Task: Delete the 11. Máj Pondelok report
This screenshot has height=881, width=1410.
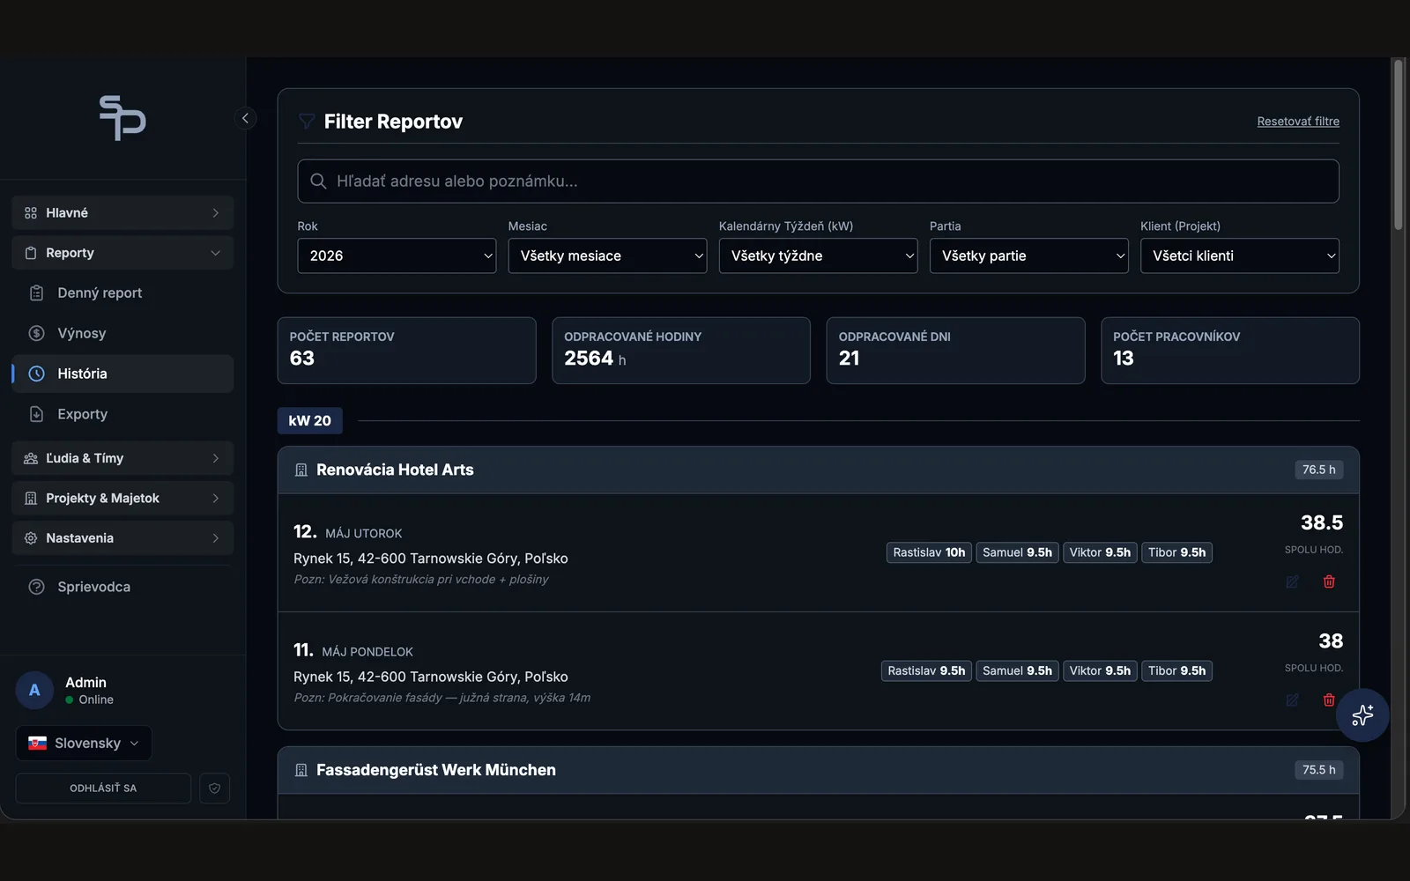Action: (1329, 700)
